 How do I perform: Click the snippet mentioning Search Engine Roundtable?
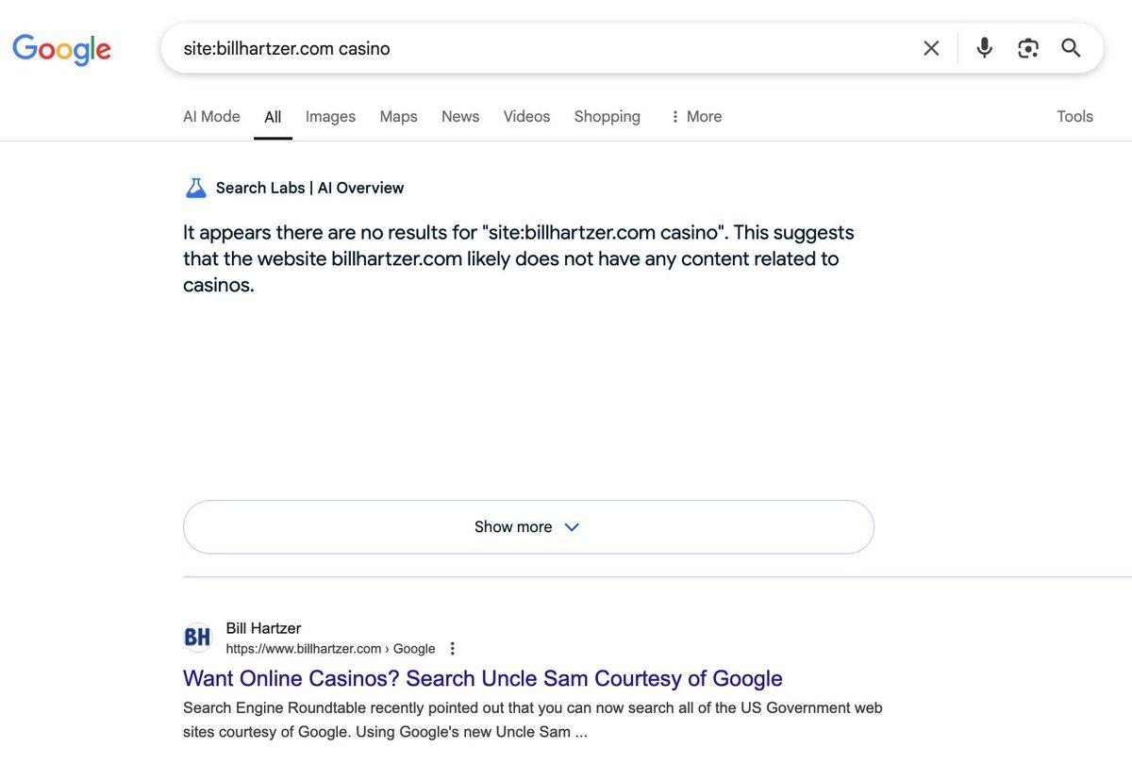point(533,720)
